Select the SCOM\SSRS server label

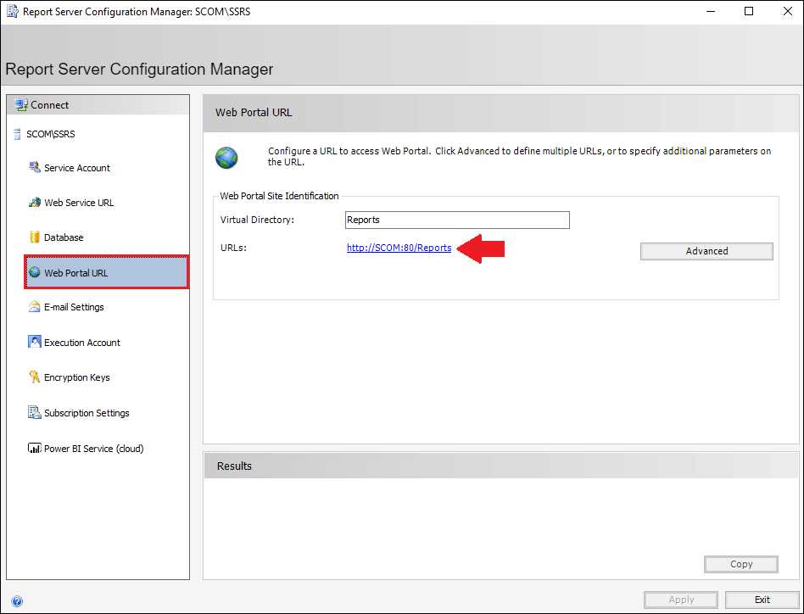click(51, 134)
